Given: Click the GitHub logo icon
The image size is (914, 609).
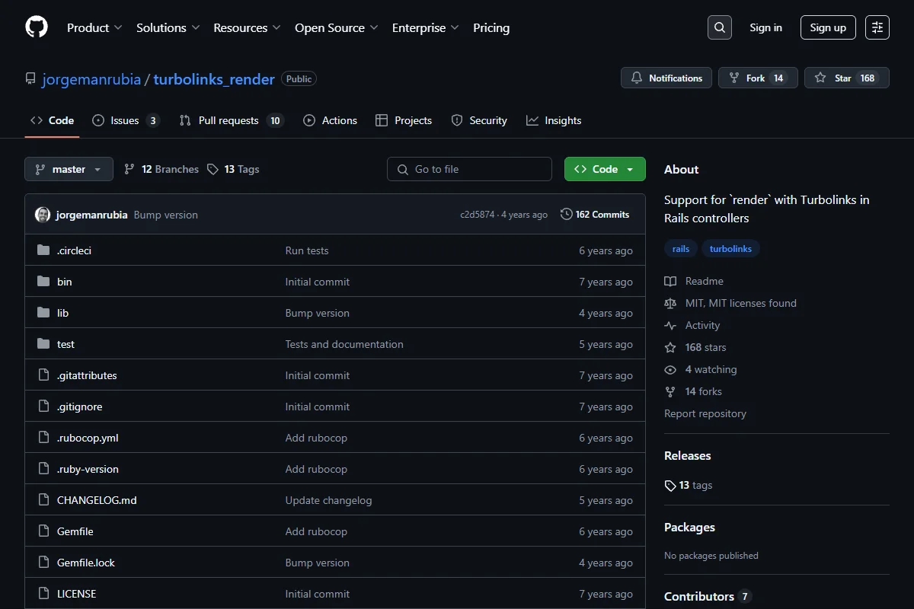Looking at the screenshot, I should 37,27.
